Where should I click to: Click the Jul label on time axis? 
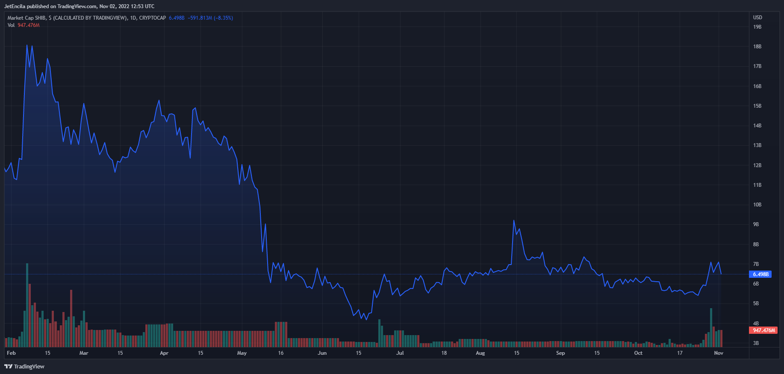point(400,353)
